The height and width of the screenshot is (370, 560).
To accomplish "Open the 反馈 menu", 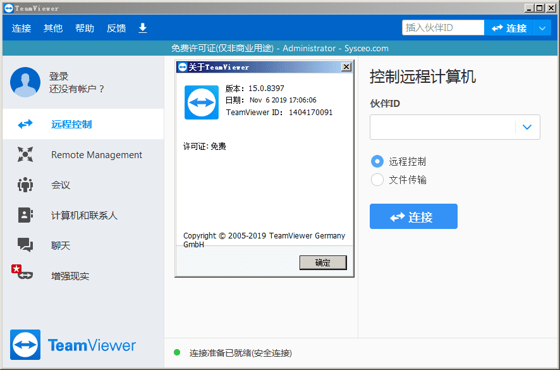I will click(x=116, y=28).
